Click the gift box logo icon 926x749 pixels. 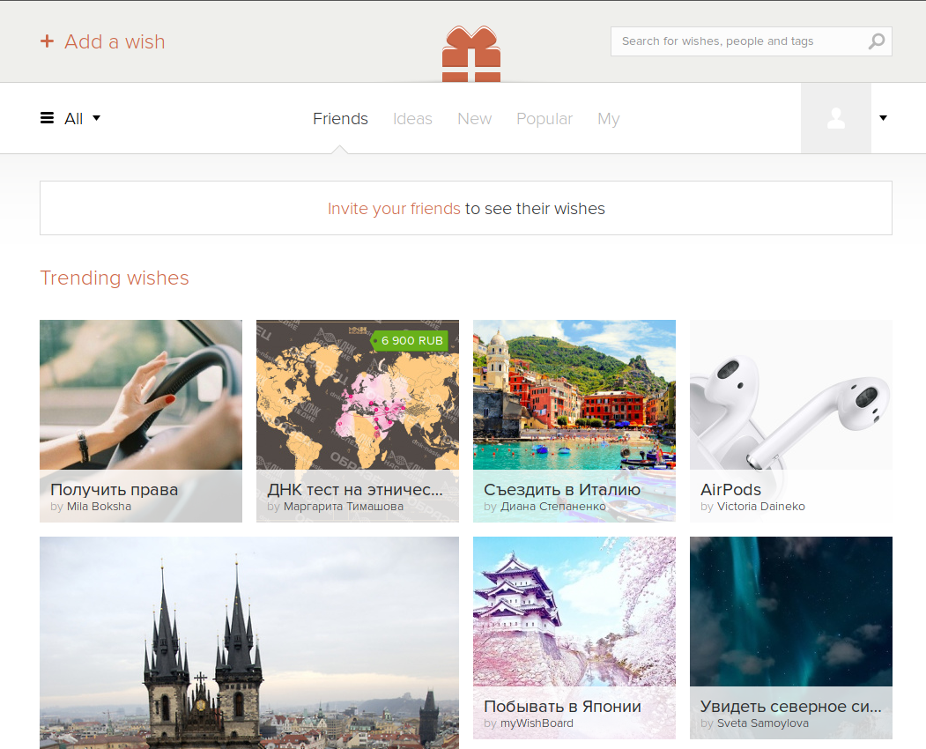[471, 55]
